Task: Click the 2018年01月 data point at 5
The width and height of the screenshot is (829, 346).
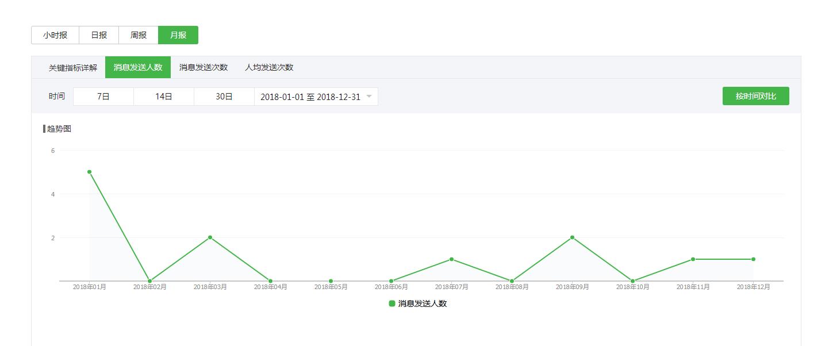Action: pos(90,172)
